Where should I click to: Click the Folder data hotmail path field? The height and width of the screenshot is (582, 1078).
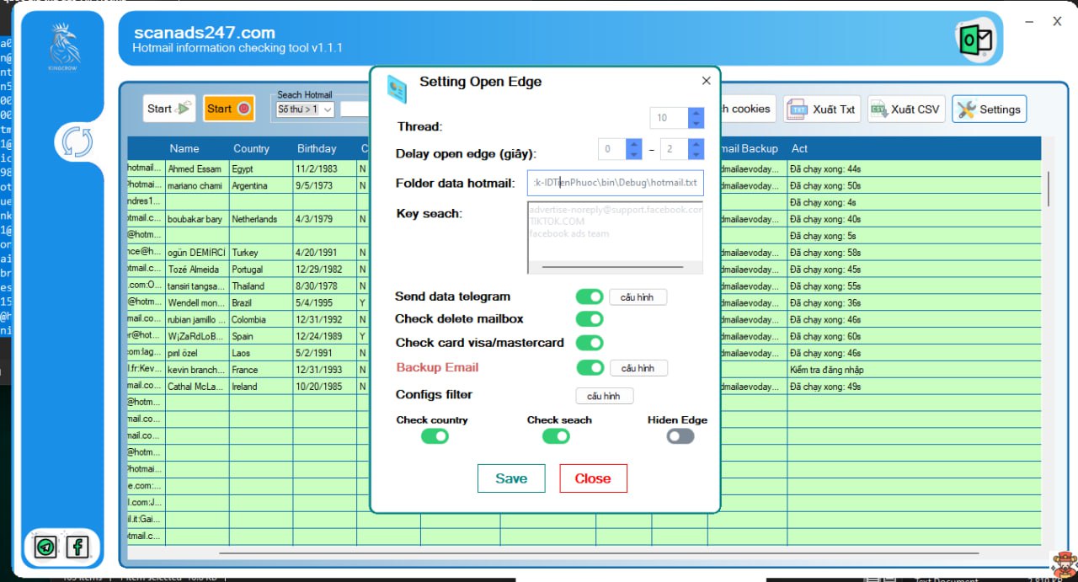click(x=615, y=183)
